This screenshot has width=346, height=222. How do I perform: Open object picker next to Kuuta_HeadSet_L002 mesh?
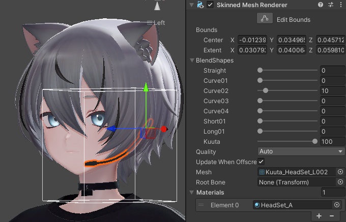pos(340,172)
